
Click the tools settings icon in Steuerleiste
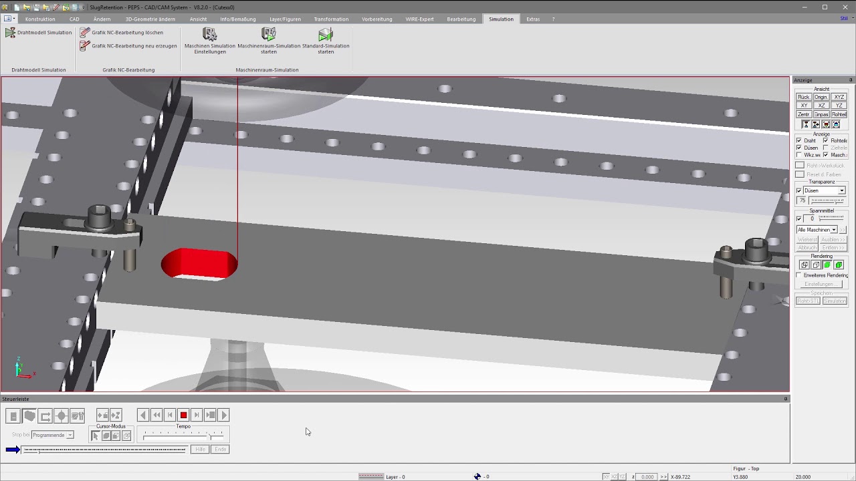tap(78, 416)
